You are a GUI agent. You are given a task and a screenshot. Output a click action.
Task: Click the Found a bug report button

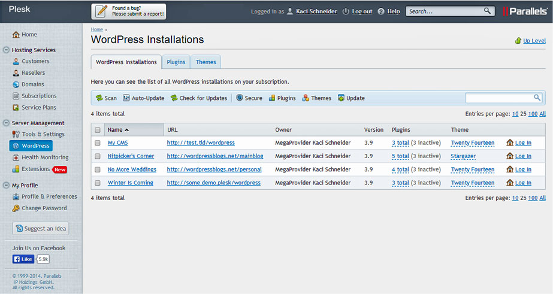[x=129, y=11]
